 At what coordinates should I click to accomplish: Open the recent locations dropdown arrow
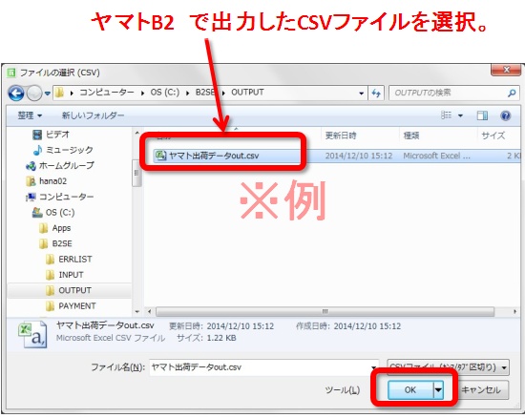pyautogui.click(x=48, y=94)
